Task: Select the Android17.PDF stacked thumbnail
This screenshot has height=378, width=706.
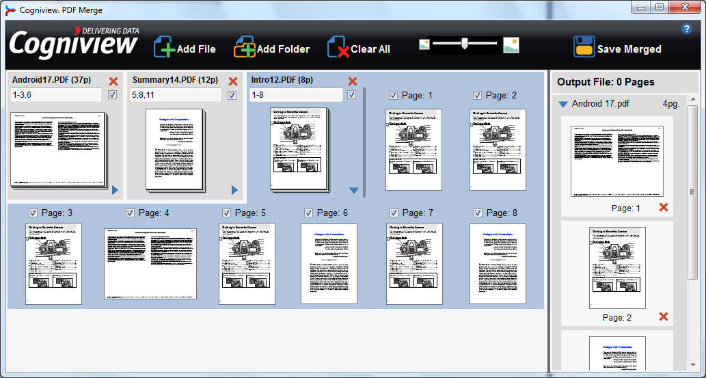Action: [x=59, y=150]
